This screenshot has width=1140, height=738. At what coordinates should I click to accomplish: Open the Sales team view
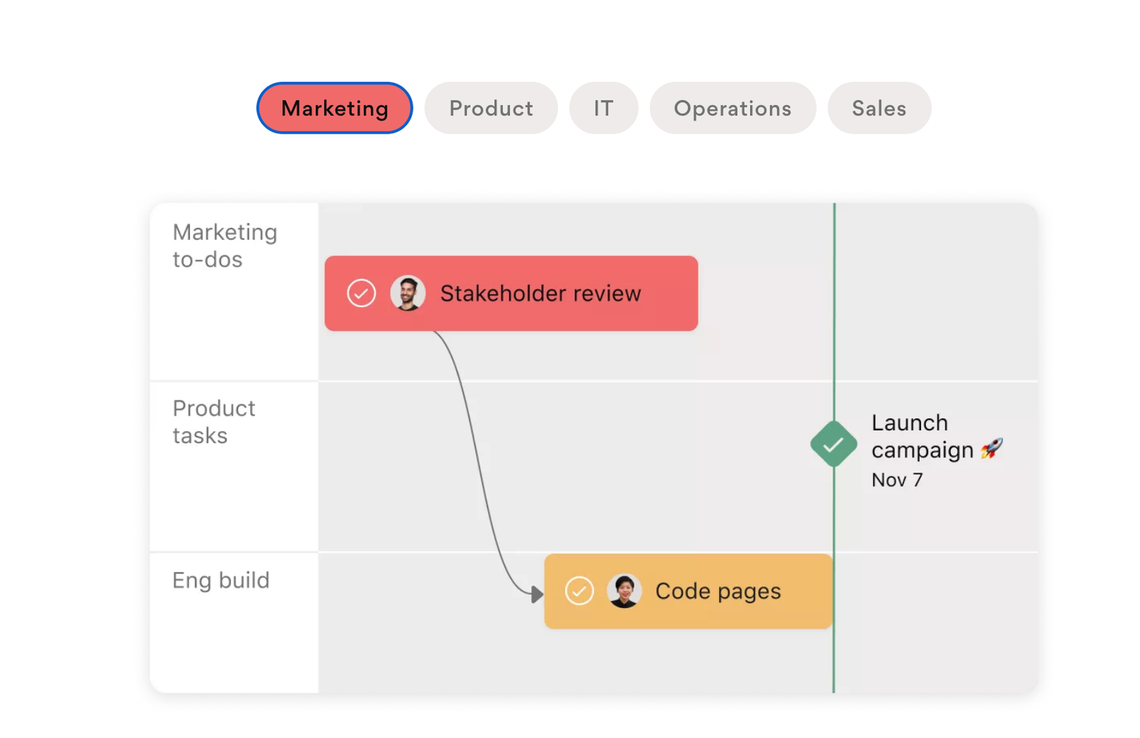879,108
